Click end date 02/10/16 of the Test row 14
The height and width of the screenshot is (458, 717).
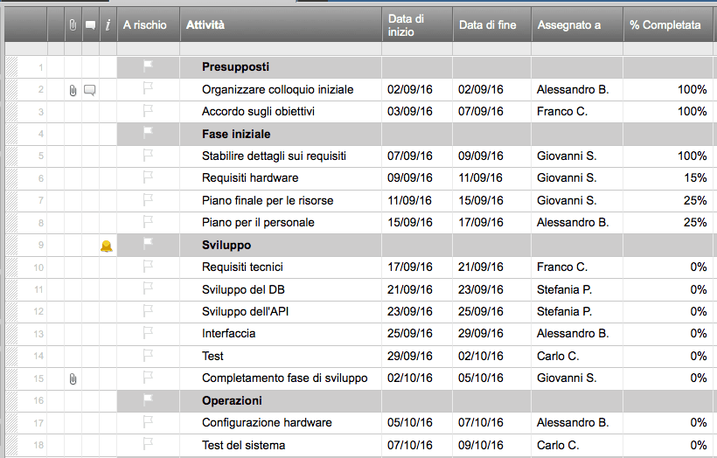pyautogui.click(x=491, y=356)
